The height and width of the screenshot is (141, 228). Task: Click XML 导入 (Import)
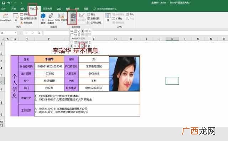[x=130, y=14]
